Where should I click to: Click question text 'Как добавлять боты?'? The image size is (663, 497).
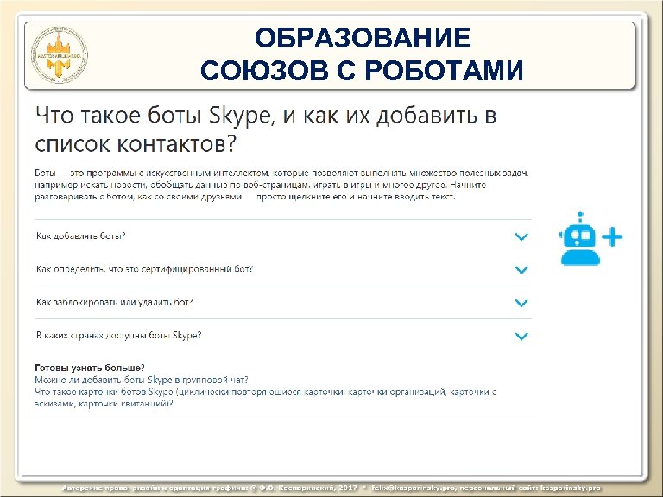click(x=81, y=236)
